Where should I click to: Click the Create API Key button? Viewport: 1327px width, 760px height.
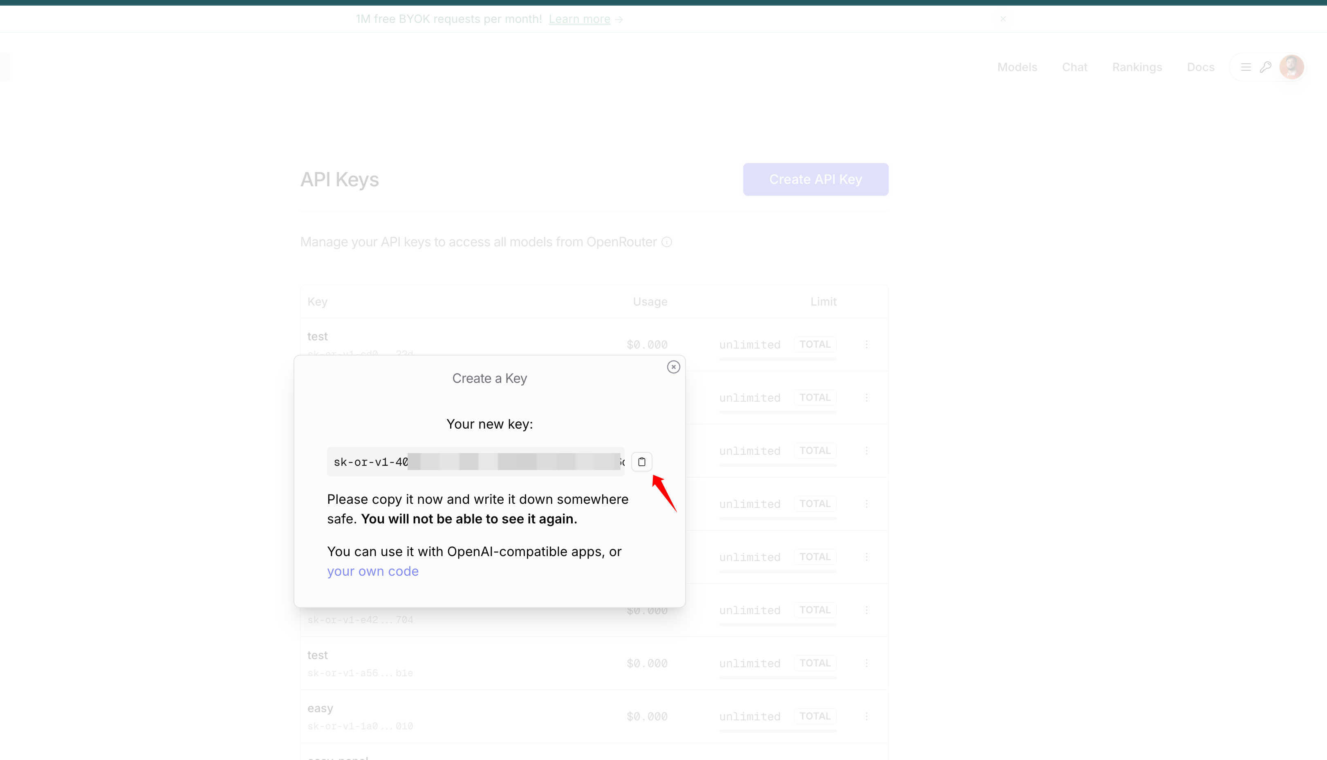[815, 179]
